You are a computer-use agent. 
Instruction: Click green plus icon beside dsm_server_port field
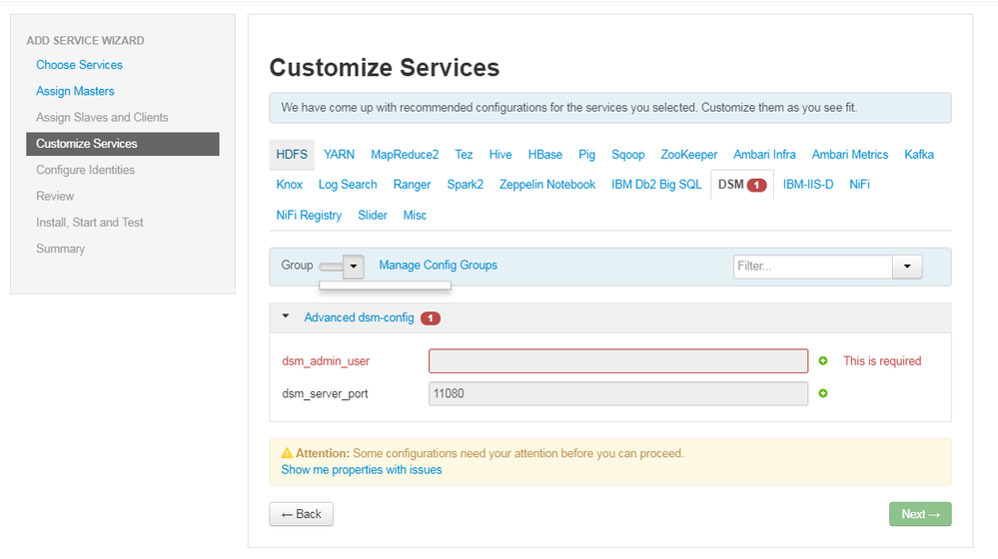pyautogui.click(x=823, y=393)
